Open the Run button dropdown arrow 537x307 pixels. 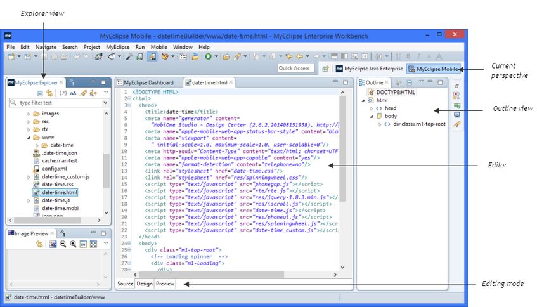click(x=216, y=56)
